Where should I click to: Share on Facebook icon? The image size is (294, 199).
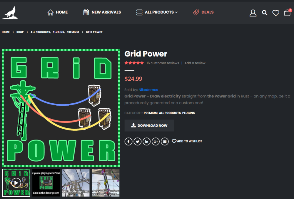(x=128, y=142)
